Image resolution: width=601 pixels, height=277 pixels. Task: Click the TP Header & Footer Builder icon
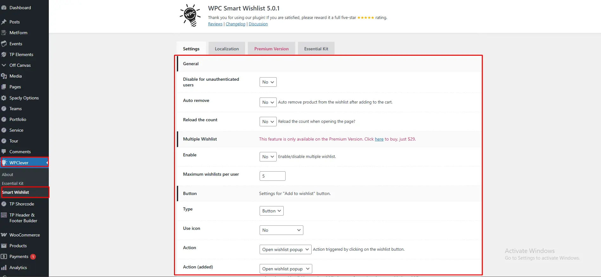[x=4, y=215]
